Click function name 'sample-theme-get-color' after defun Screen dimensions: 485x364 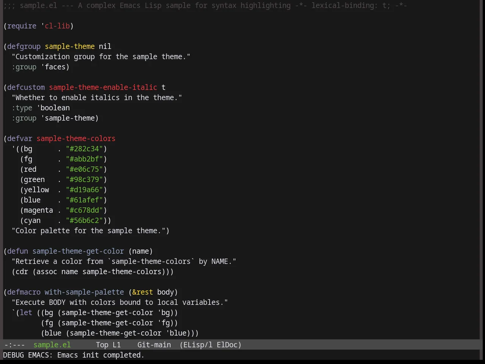(x=78, y=251)
